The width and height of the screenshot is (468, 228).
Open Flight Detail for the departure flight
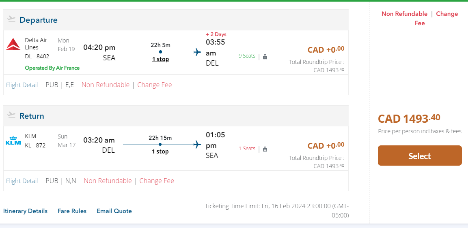tap(22, 85)
